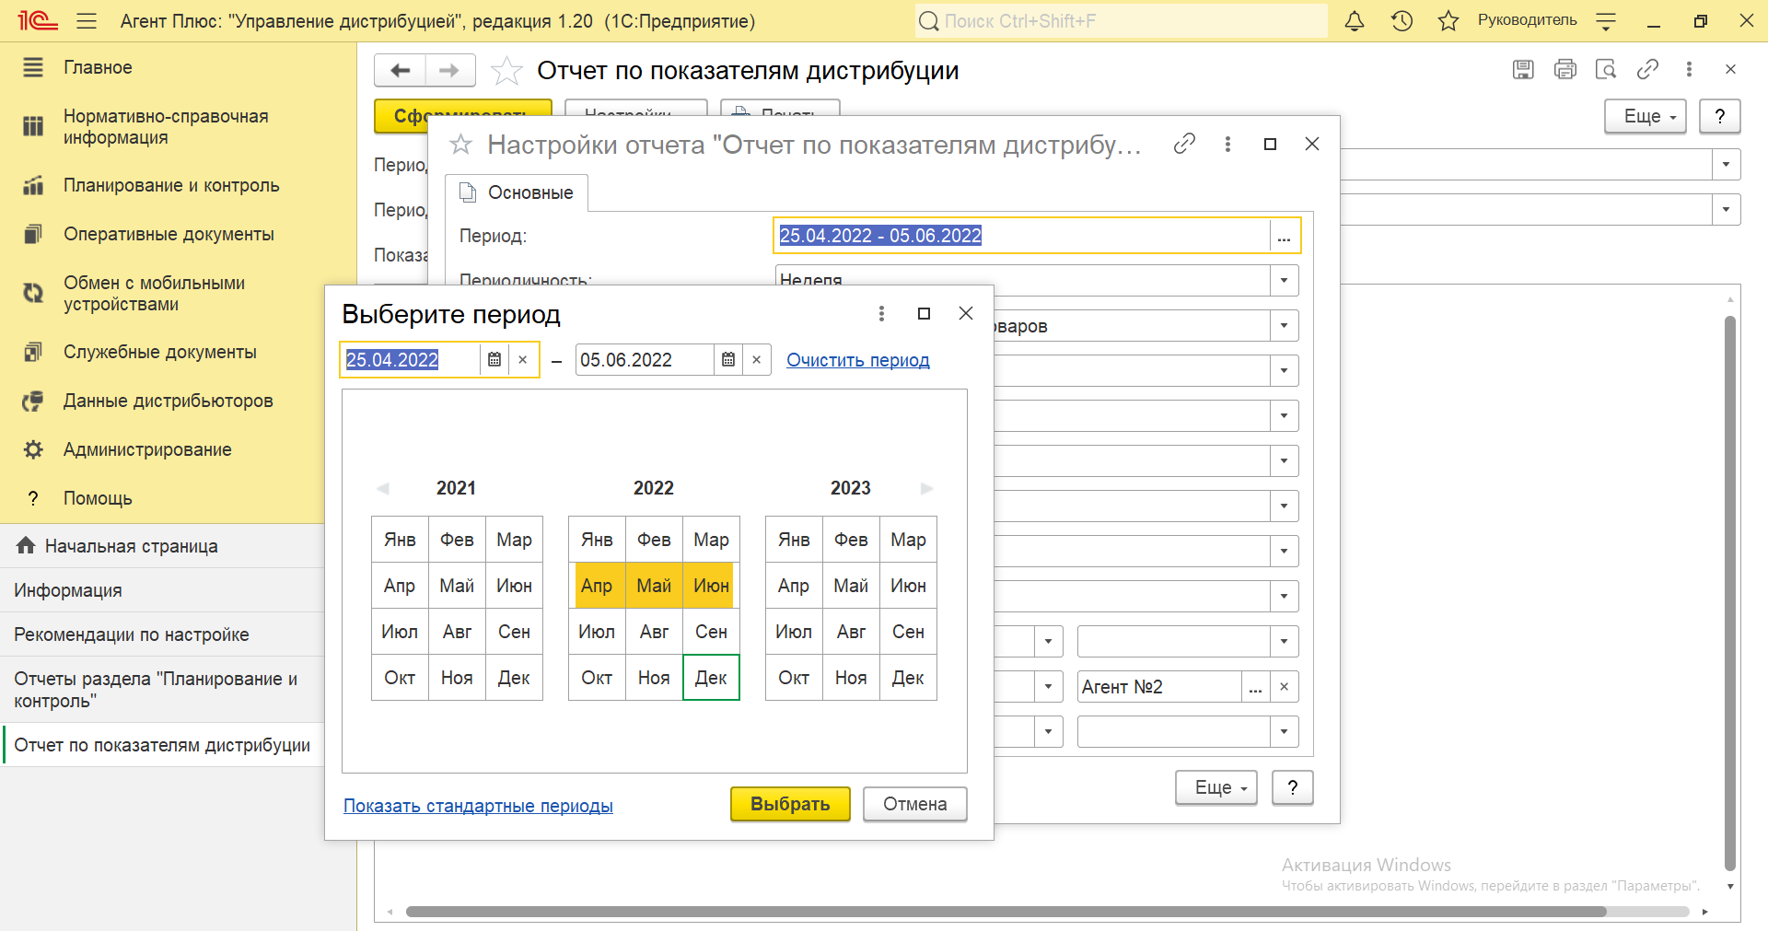Save report with the diskette icon
Screen dimensions: 1768x931
click(x=1523, y=69)
